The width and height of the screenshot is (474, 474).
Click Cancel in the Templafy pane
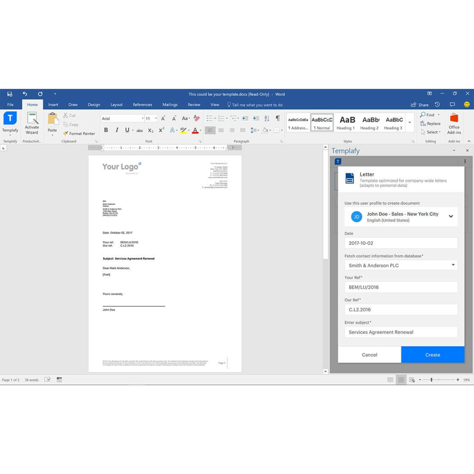(x=369, y=355)
